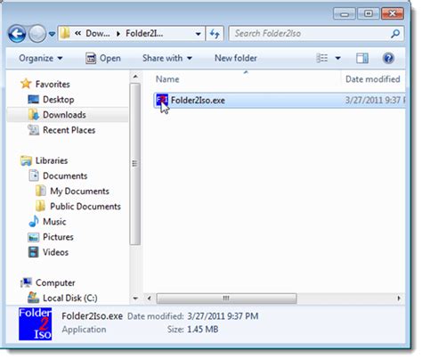
Task: Open the address bar history dropdown
Action: [x=198, y=34]
